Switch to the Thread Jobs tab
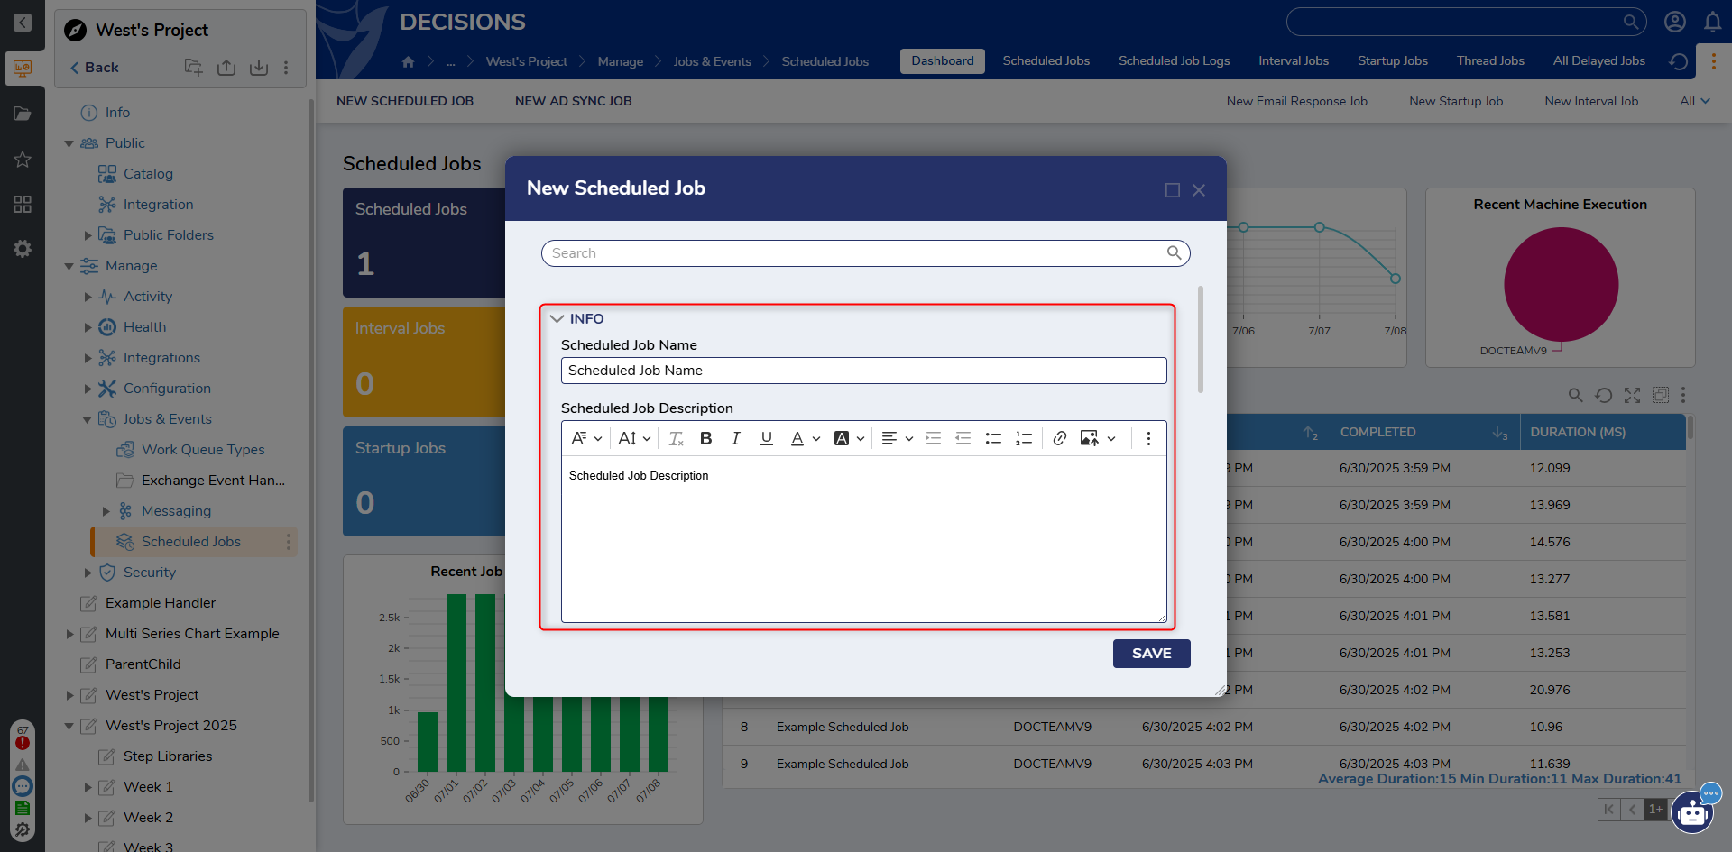Screen dimensions: 1732x852 (x=1490, y=60)
